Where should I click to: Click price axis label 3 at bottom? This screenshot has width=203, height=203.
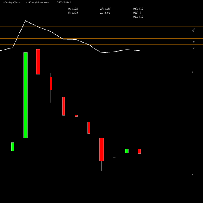click(x=192, y=175)
